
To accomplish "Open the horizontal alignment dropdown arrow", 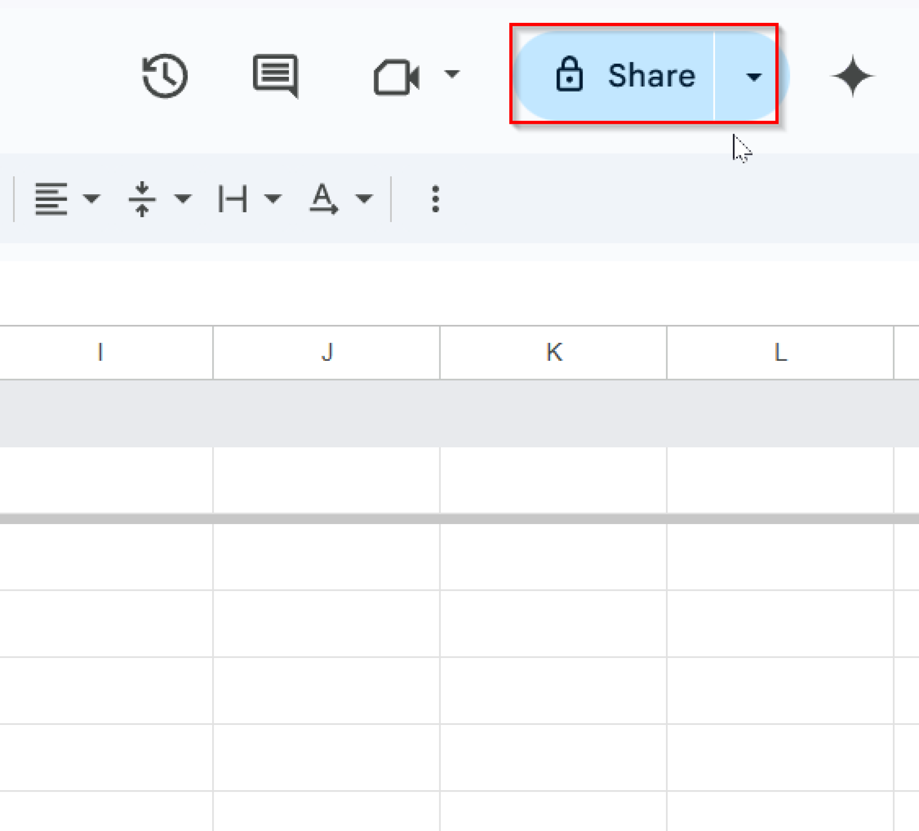I will coord(91,199).
